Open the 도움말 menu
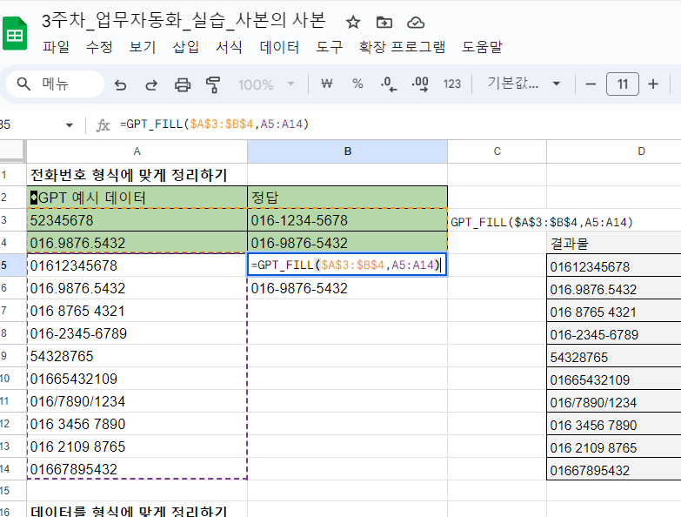 click(482, 46)
